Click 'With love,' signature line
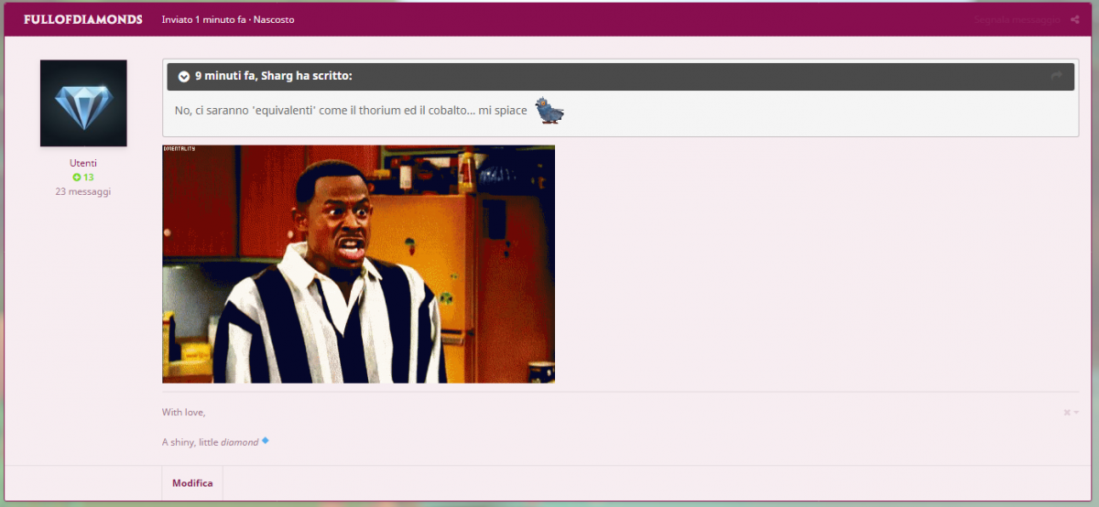Screen dimensions: 1099x507 [184, 413]
